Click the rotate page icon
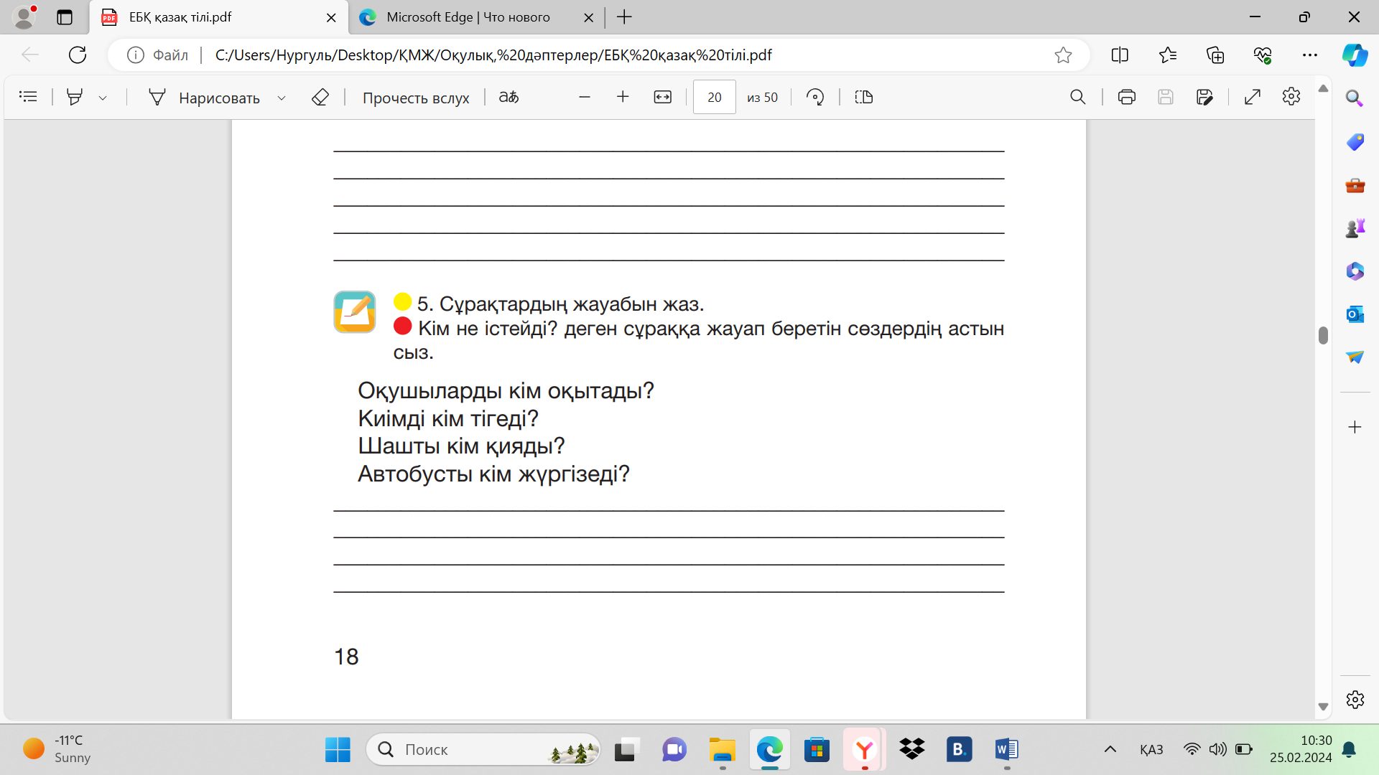This screenshot has height=775, width=1379. pyautogui.click(x=815, y=97)
